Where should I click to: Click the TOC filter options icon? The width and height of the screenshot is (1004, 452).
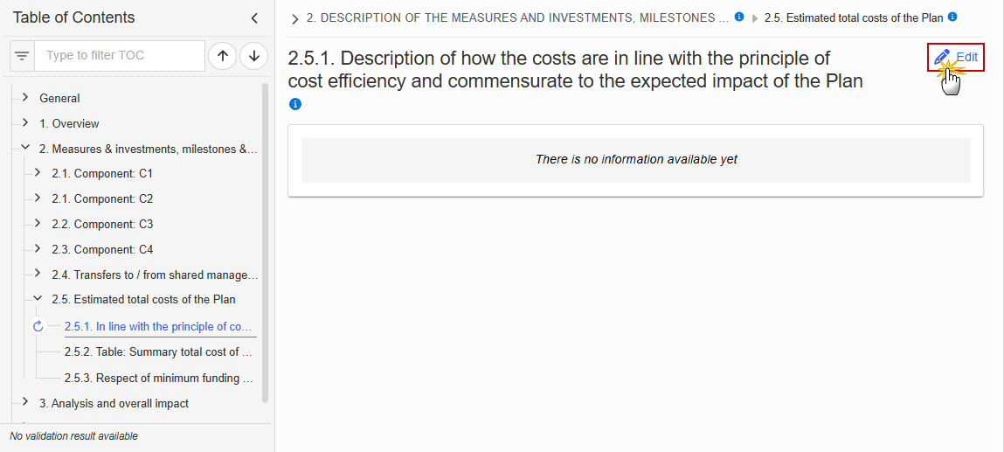(x=23, y=56)
